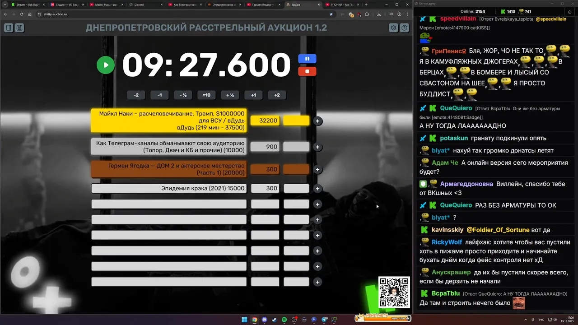The height and width of the screenshot is (325, 578).
Task: Open a new browser tab
Action: [x=366, y=5]
